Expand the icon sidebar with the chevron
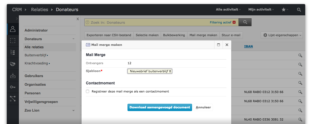The width and height of the screenshot is (312, 124). (x=17, y=19)
